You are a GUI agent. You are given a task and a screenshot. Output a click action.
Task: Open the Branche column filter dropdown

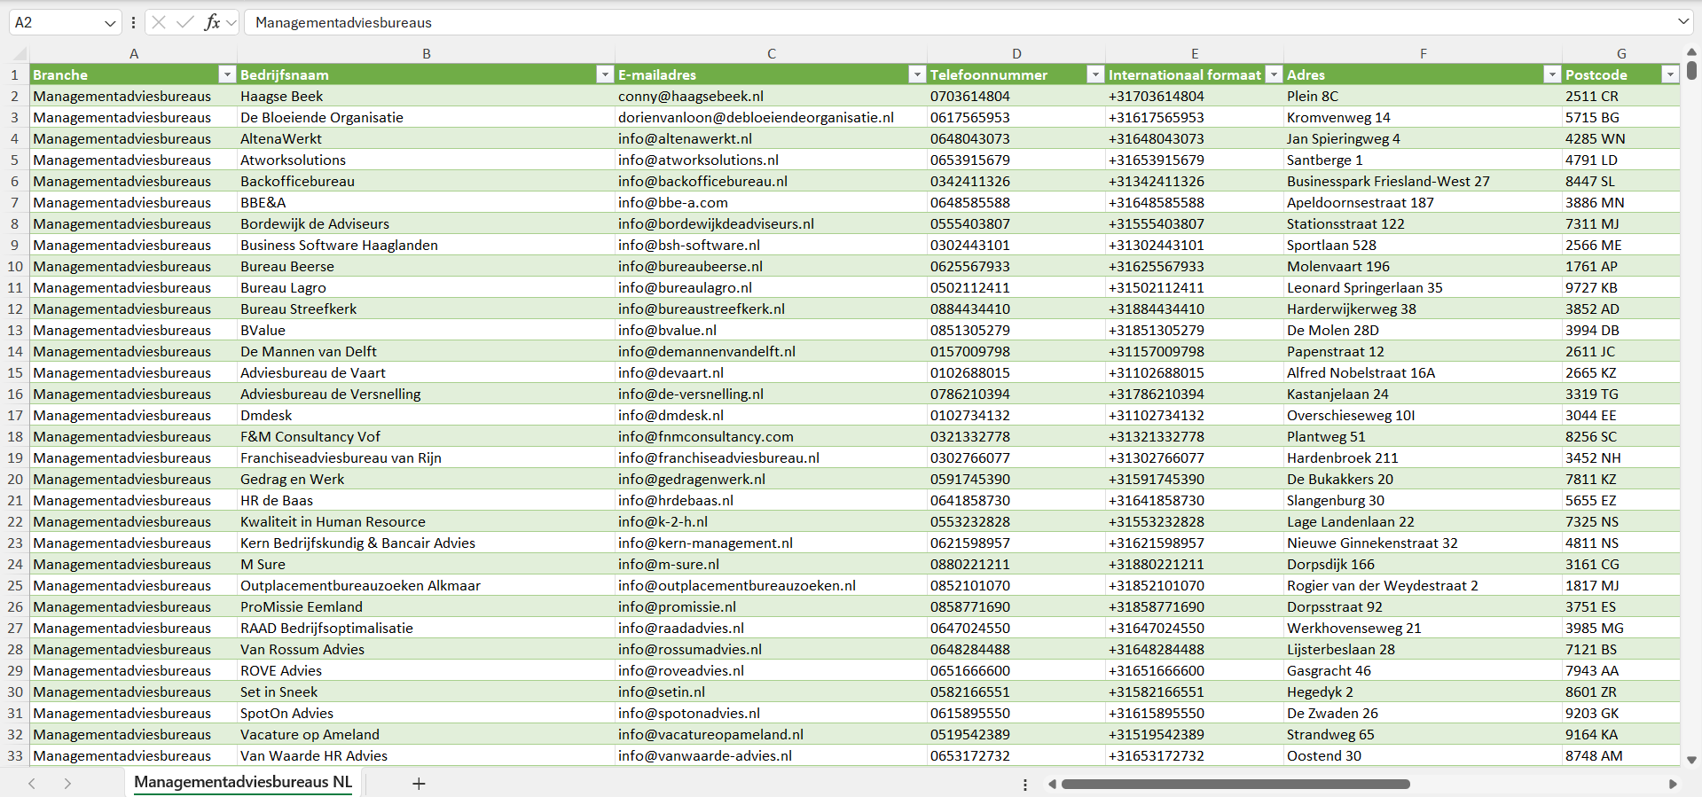click(227, 74)
